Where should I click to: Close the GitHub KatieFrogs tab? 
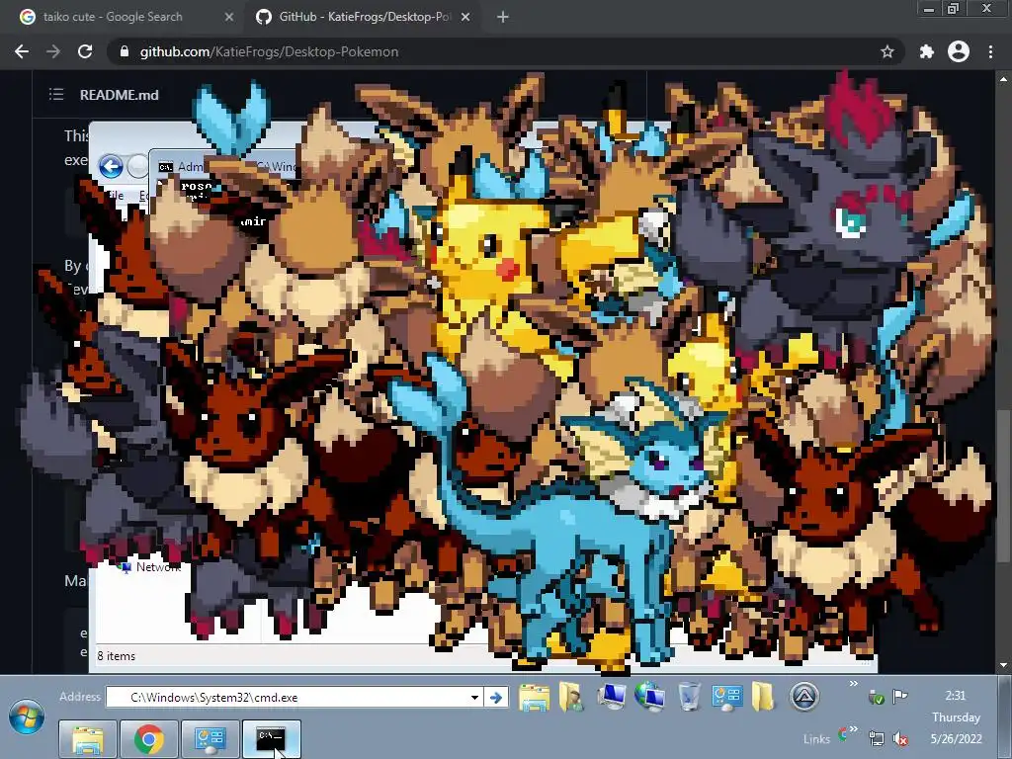pyautogui.click(x=465, y=17)
